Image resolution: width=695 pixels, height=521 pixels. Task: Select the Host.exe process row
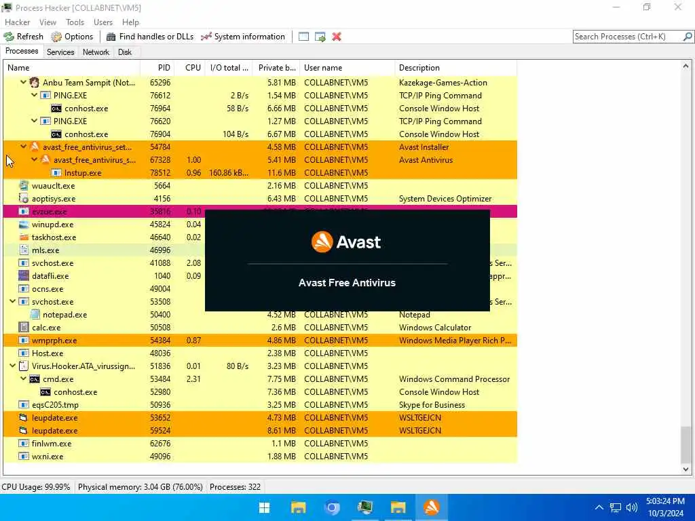[260, 353]
